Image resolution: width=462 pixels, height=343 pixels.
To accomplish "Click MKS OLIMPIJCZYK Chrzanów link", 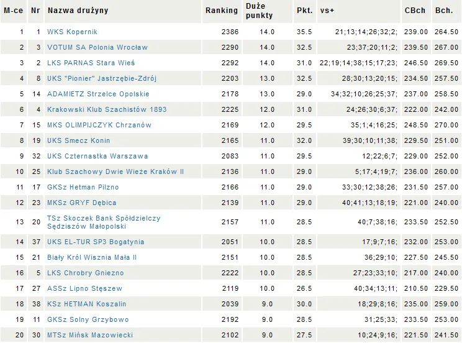I will (x=99, y=125).
